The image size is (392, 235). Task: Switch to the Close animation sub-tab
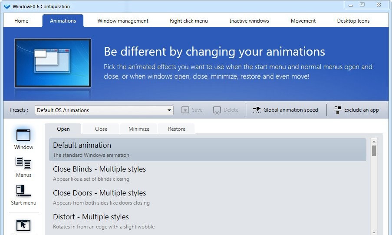tap(101, 129)
